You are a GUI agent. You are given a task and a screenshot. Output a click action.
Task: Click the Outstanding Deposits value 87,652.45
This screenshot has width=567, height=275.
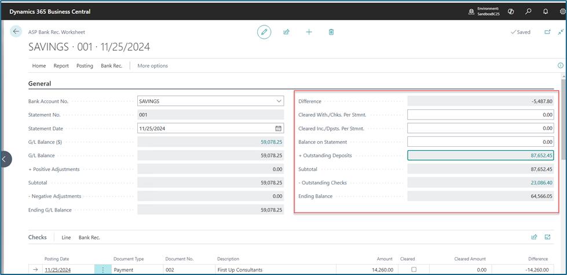(x=542, y=155)
